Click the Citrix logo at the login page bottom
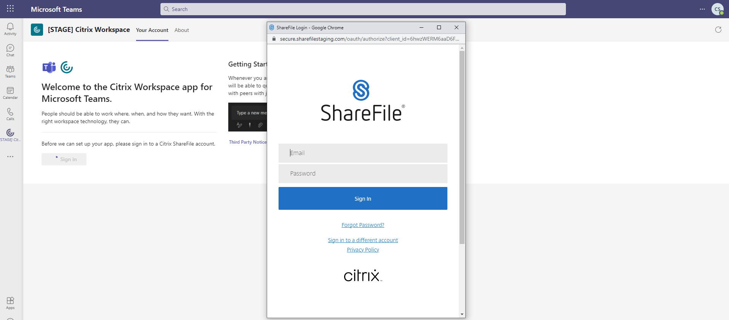This screenshot has width=729, height=320. pos(363,276)
